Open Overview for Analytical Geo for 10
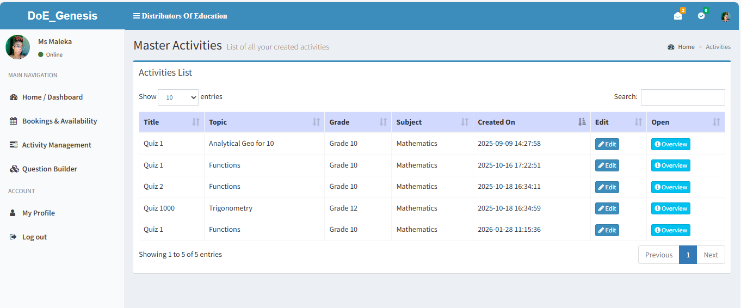The height and width of the screenshot is (308, 741). click(x=670, y=144)
